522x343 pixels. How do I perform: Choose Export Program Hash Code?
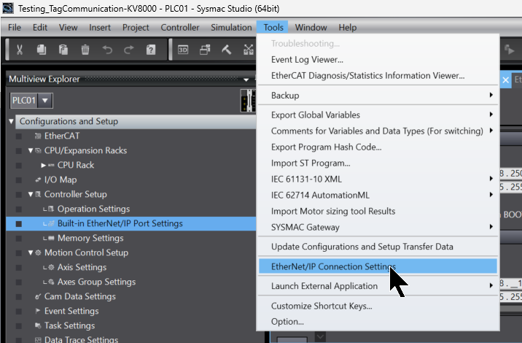pos(378,147)
